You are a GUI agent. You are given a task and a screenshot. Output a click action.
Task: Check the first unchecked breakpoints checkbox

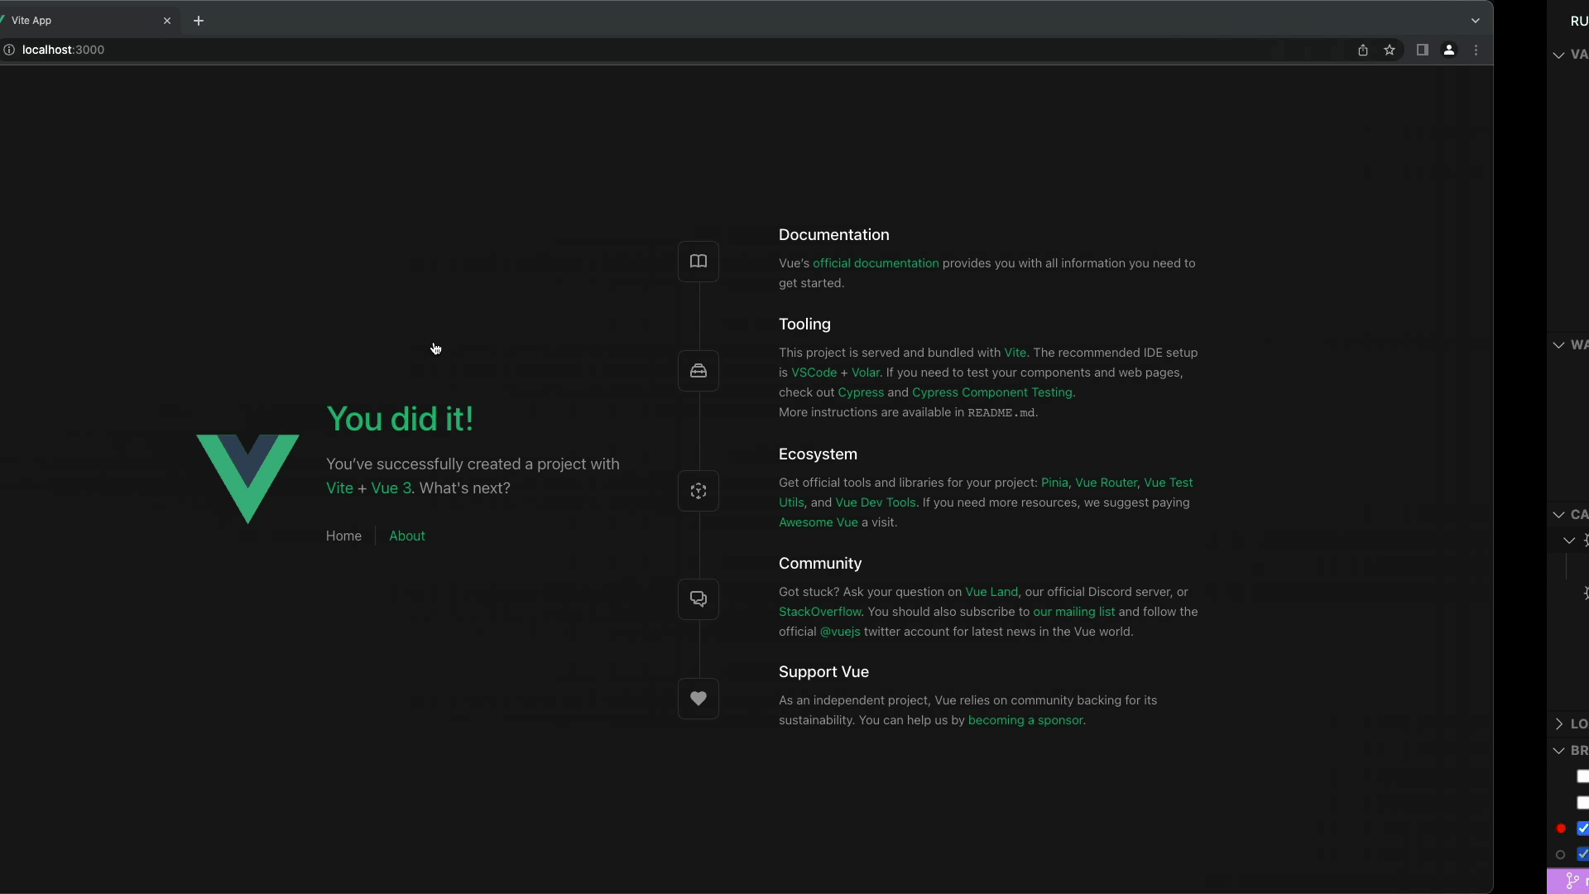[1582, 776]
